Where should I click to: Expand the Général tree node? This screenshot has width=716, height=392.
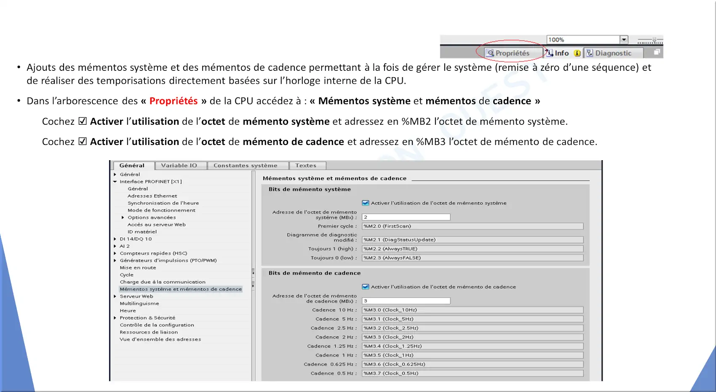115,175
